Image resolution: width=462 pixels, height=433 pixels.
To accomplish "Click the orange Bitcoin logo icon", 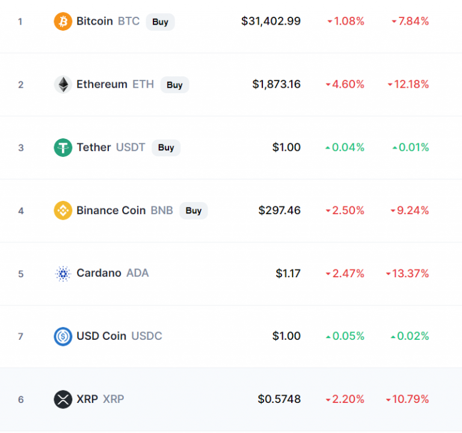I will coord(63,21).
